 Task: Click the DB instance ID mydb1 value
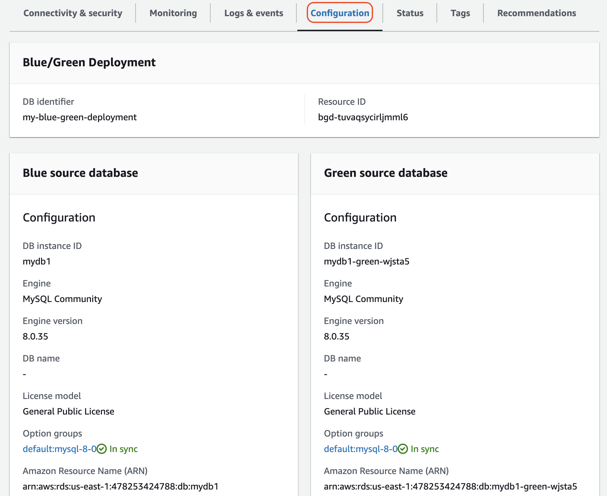(x=37, y=261)
